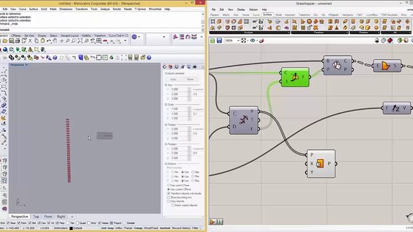Click the purple icon at Analysis panel's right edge
The height and width of the screenshot is (232, 413).
[287, 28]
